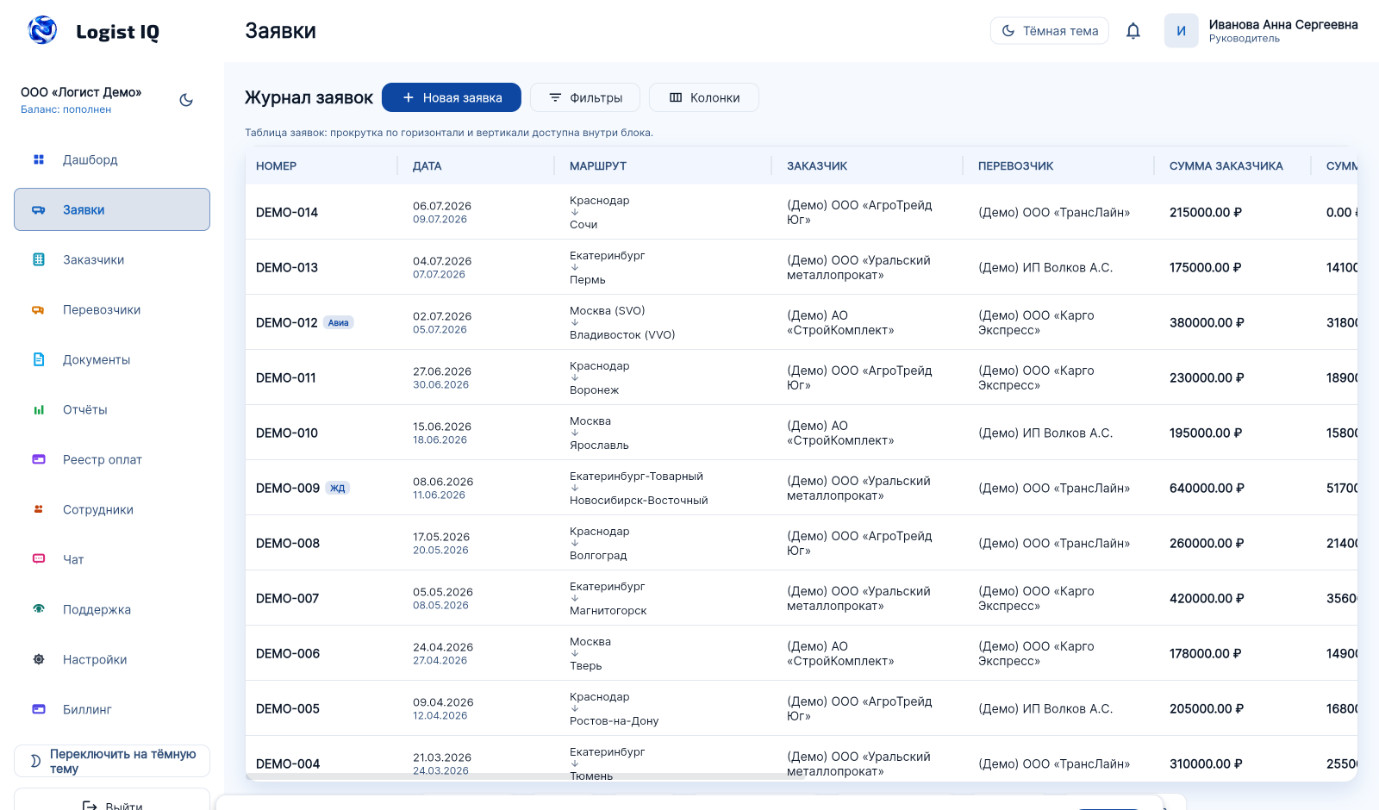The height and width of the screenshot is (810, 1379).
Task: Click the Перевозчики orange truck icon
Action: pos(39,309)
